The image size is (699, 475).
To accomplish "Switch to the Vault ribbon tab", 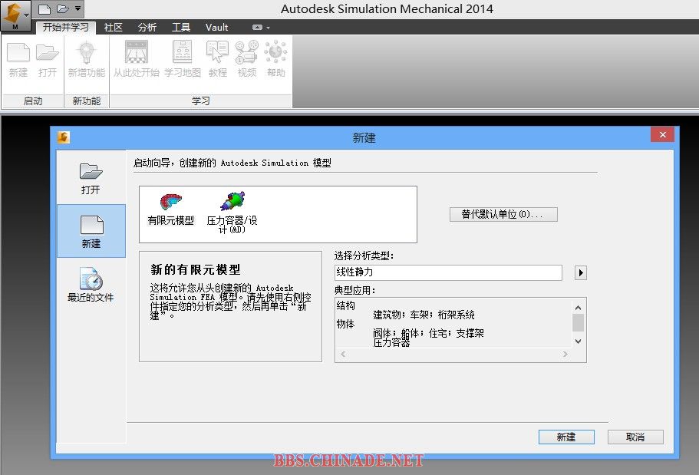I will 216,27.
